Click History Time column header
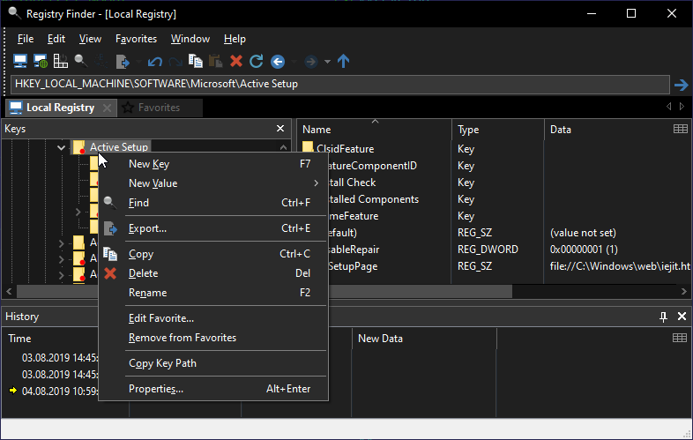This screenshot has width=693, height=440. pos(19,339)
